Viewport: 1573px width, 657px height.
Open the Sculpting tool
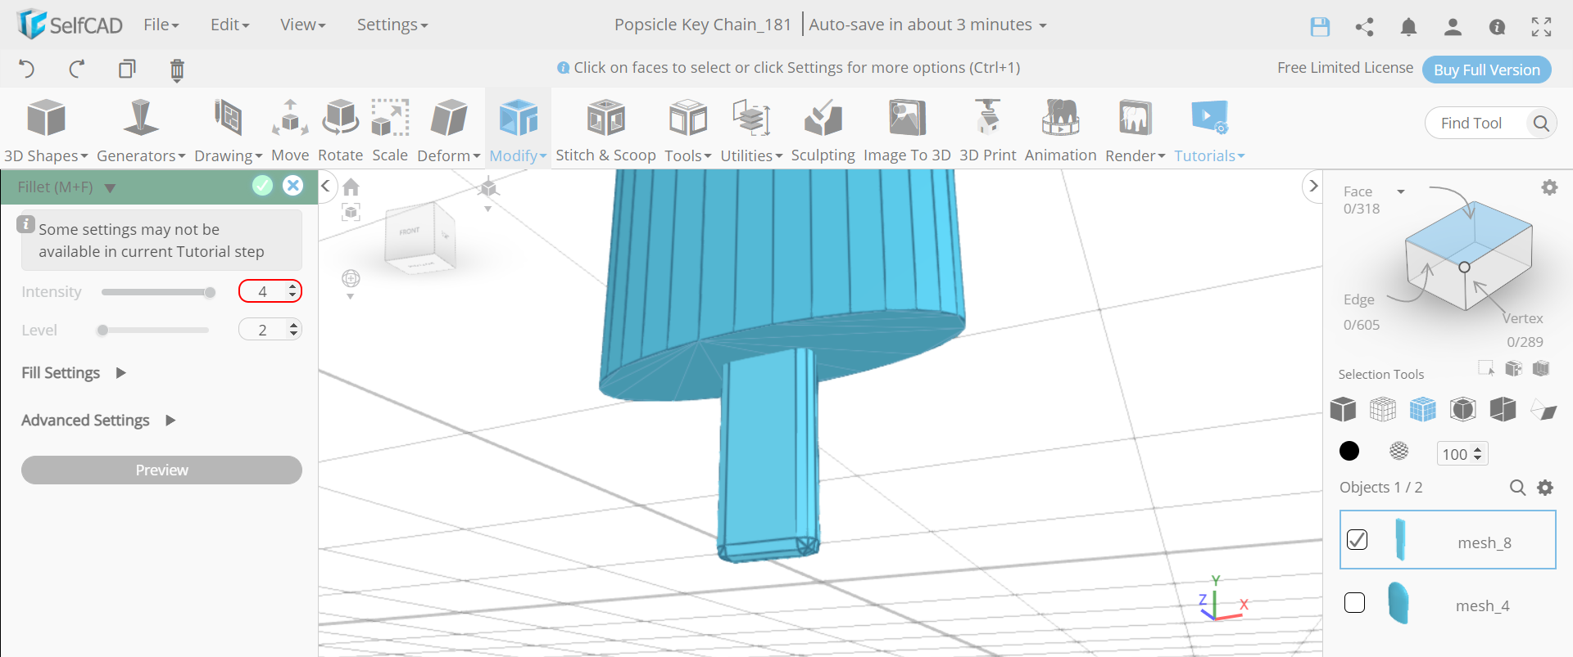point(823,131)
